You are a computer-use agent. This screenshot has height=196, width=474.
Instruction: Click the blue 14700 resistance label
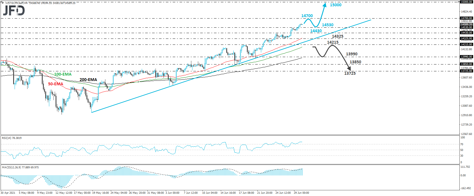[307, 16]
